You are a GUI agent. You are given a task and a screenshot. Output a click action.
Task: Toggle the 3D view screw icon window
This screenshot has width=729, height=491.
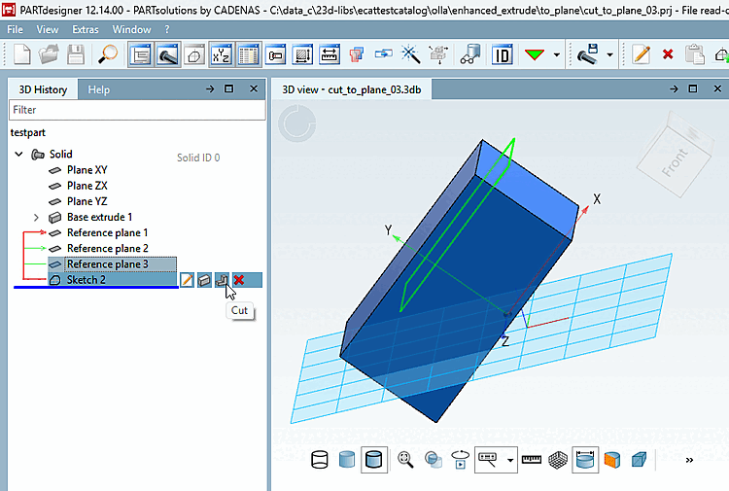point(168,54)
